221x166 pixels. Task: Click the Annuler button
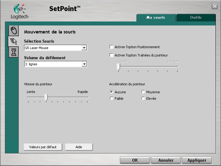click(166, 160)
